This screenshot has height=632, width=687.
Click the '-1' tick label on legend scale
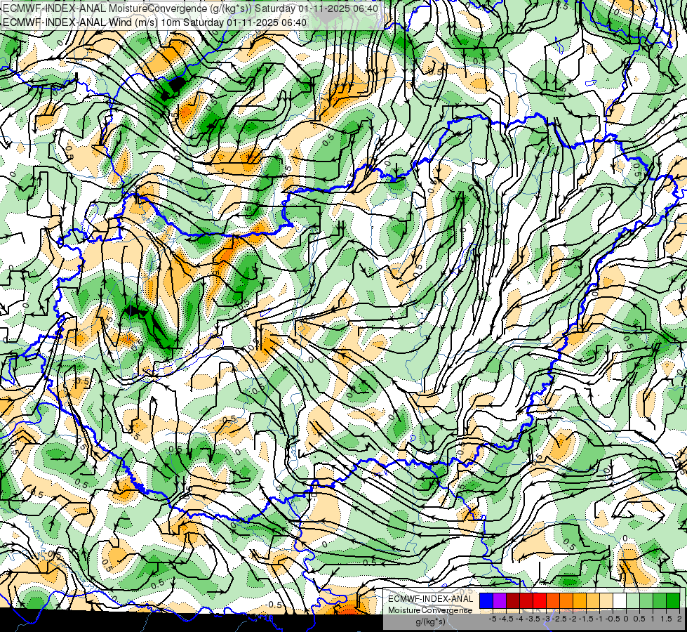599,619
